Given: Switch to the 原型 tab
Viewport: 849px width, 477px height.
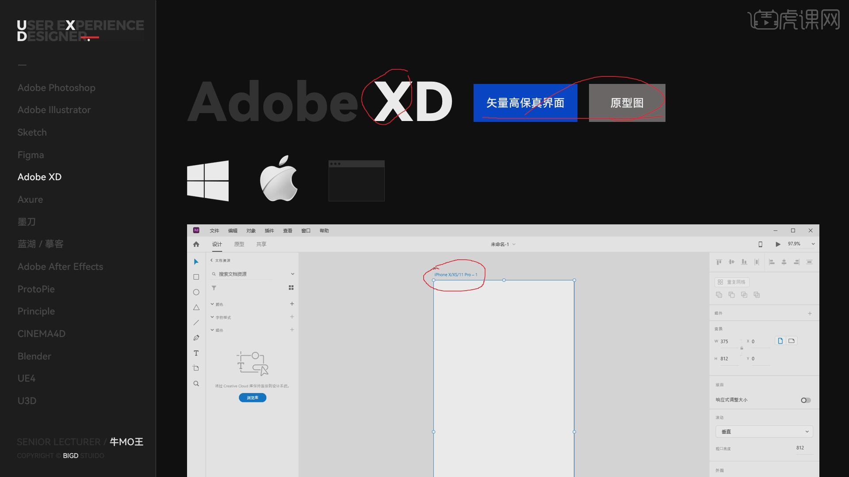Looking at the screenshot, I should click(x=239, y=244).
